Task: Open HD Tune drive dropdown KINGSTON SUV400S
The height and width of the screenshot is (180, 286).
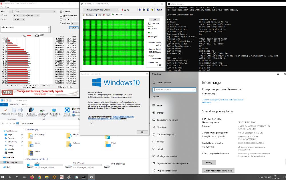Action: tap(101, 10)
